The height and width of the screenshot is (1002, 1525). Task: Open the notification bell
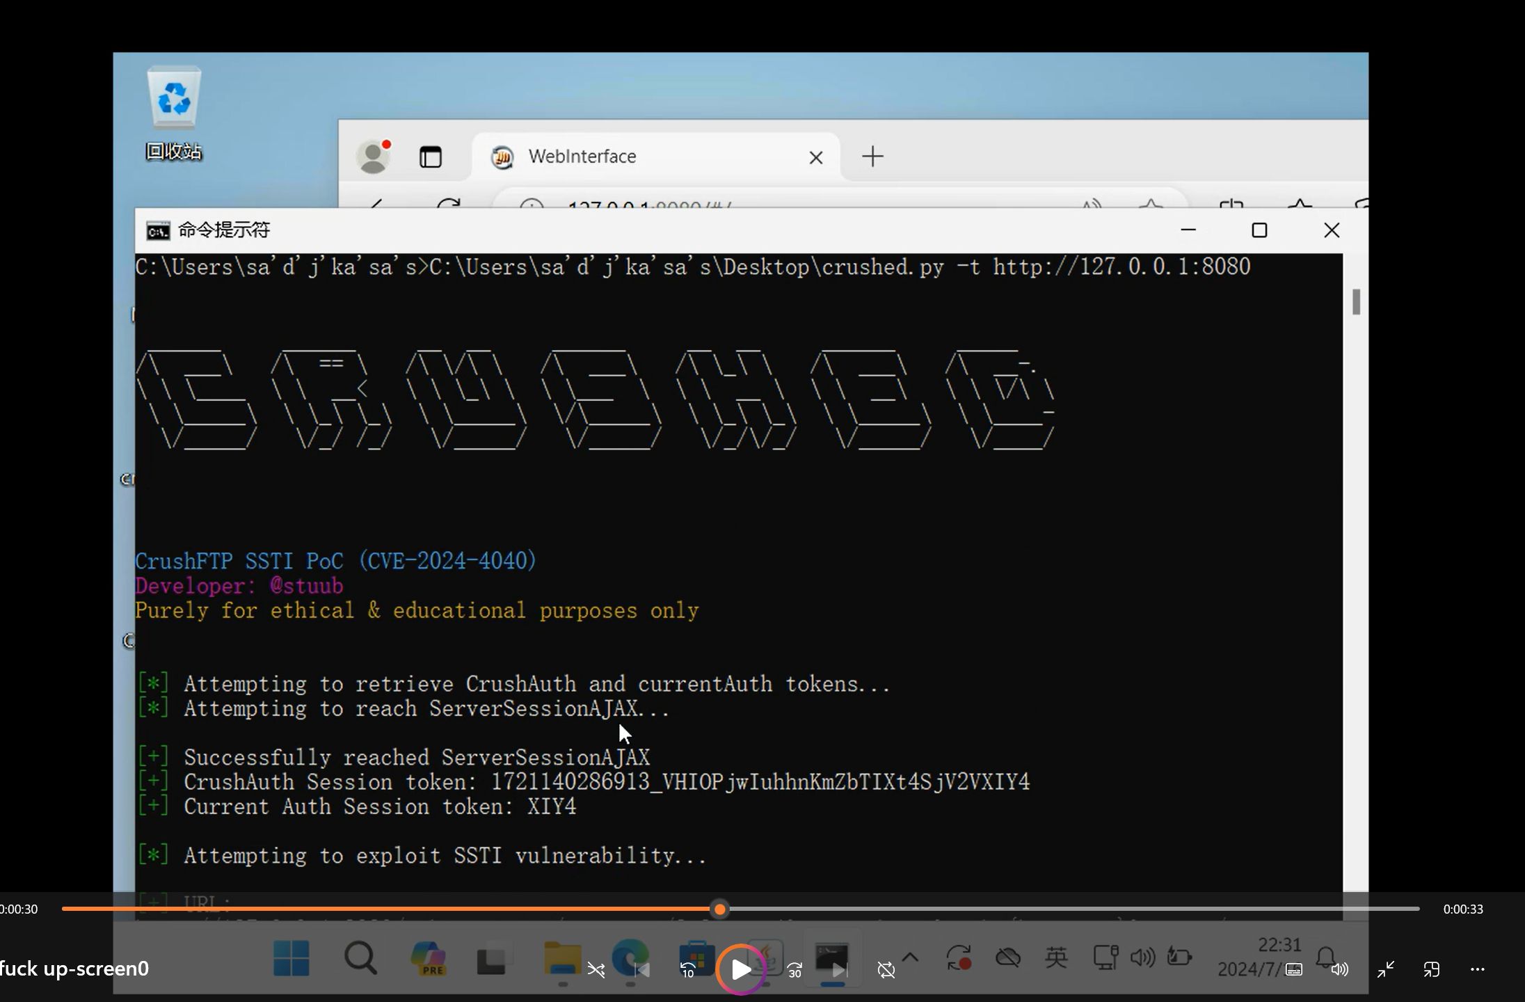click(x=1326, y=957)
